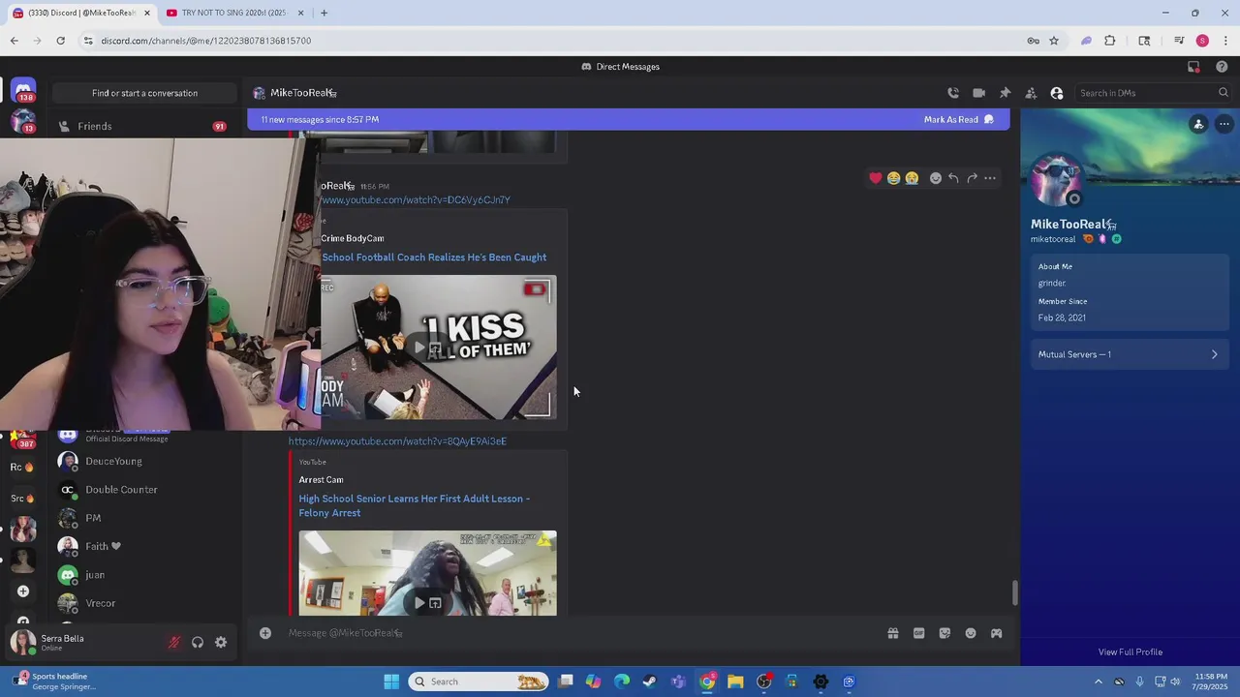This screenshot has width=1240, height=697.
Task: Open the emoji picker in message bar
Action: [x=971, y=633]
